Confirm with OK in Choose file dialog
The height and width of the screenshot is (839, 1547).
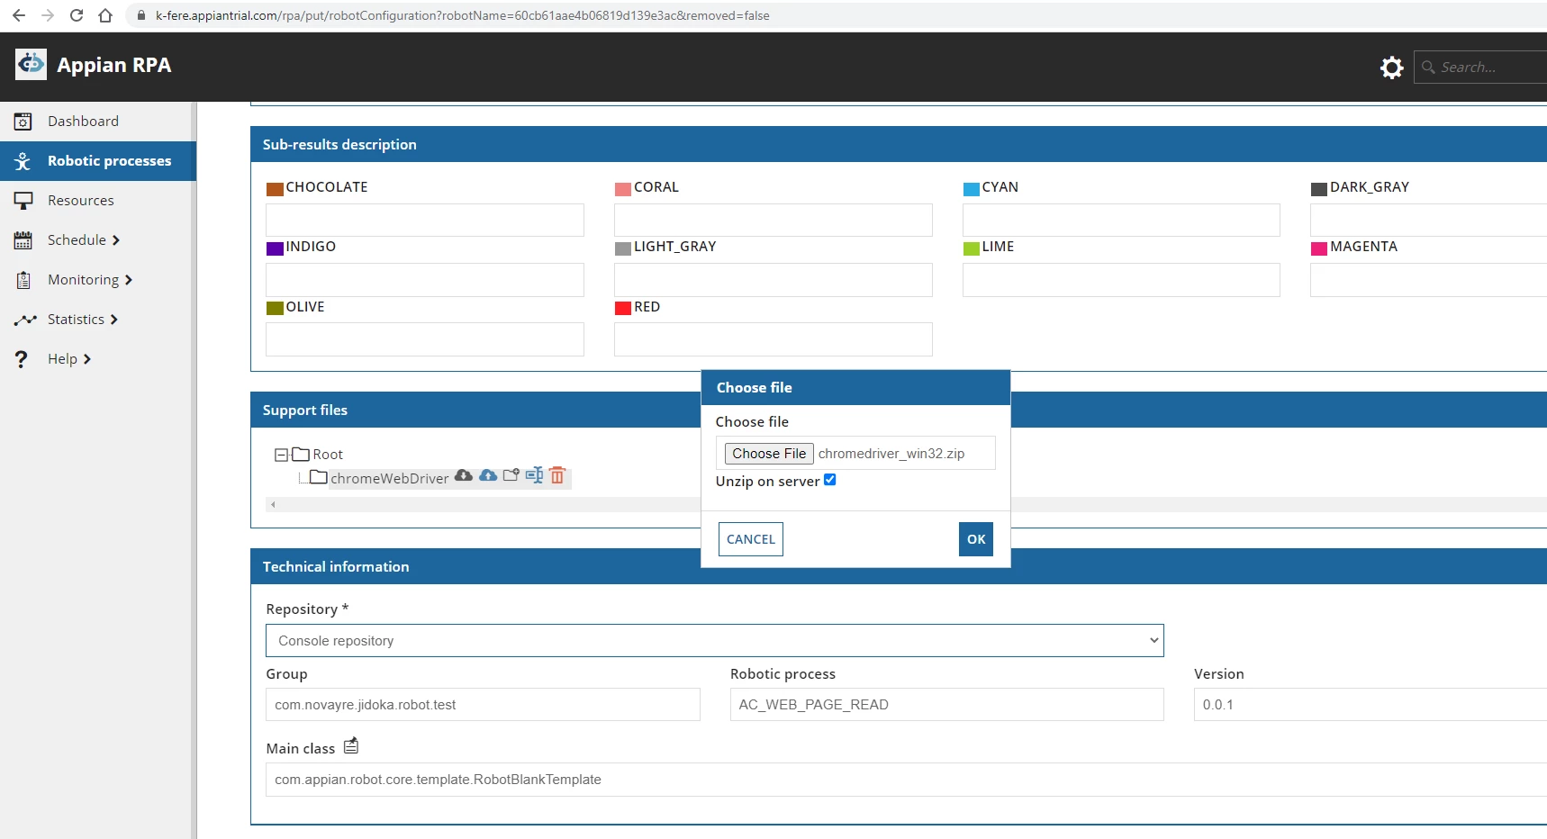click(x=976, y=539)
